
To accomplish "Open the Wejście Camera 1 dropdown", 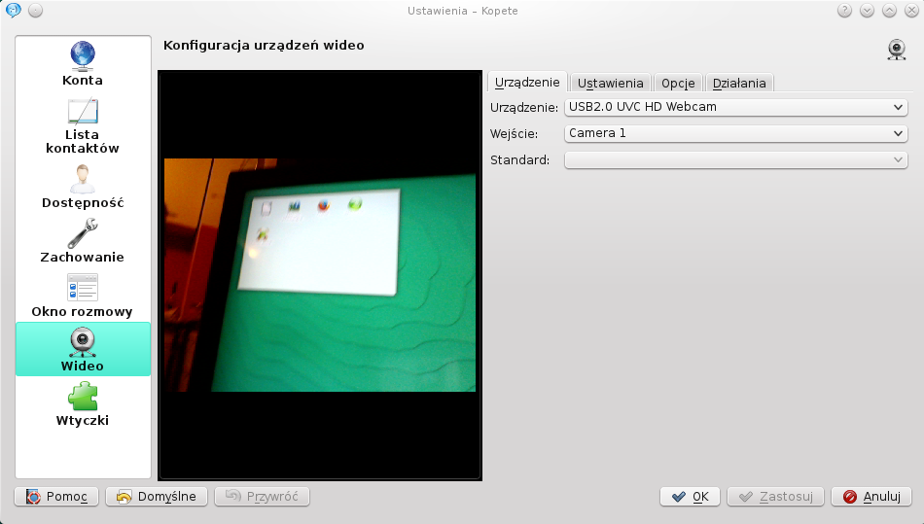I will point(735,133).
